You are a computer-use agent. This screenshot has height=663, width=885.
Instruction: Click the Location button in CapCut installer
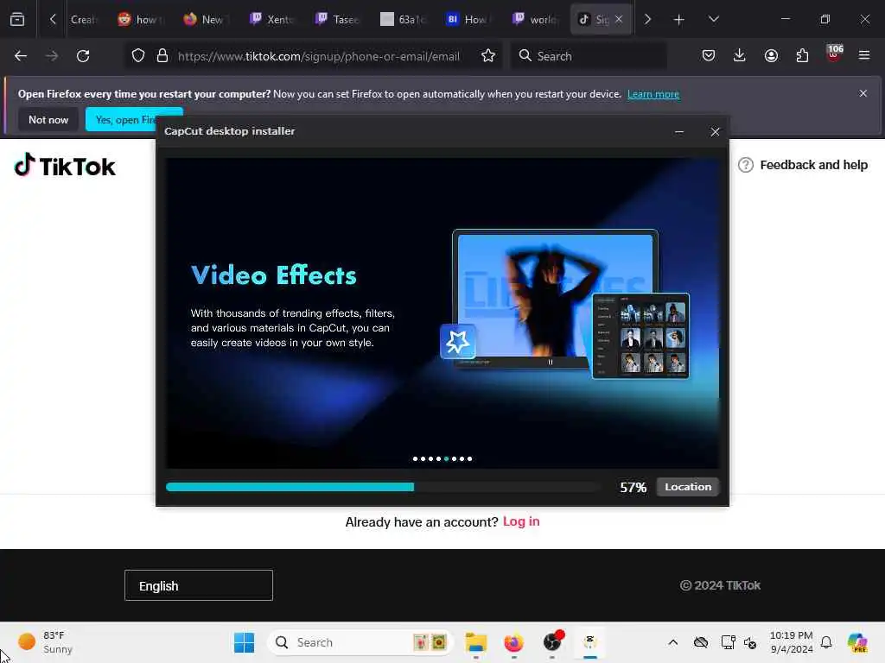(x=688, y=487)
